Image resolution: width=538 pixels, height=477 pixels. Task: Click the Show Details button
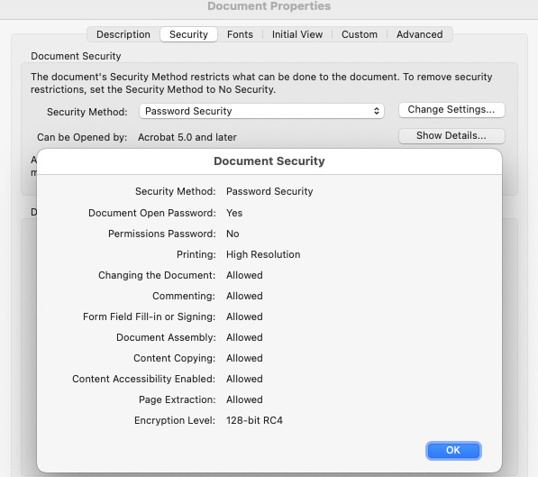coord(451,135)
